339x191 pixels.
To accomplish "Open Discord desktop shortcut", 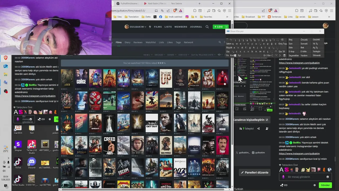I will (x=32, y=163).
